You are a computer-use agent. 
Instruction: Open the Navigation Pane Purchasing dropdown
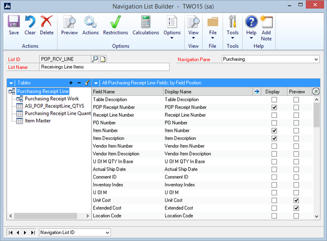pos(316,59)
